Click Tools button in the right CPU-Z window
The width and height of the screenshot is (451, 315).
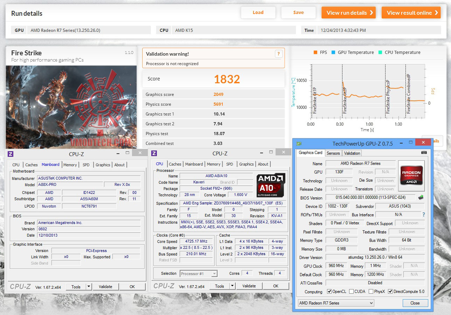(x=220, y=286)
